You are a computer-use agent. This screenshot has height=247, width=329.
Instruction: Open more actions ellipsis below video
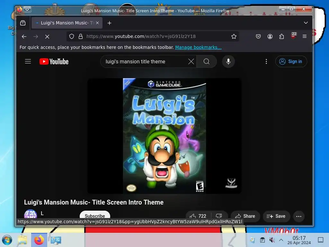pyautogui.click(x=299, y=216)
